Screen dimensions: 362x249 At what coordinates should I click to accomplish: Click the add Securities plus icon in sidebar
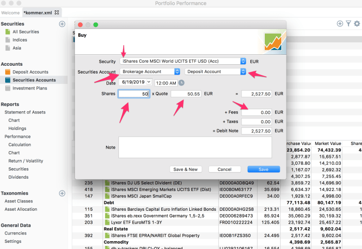pyautogui.click(x=62, y=24)
